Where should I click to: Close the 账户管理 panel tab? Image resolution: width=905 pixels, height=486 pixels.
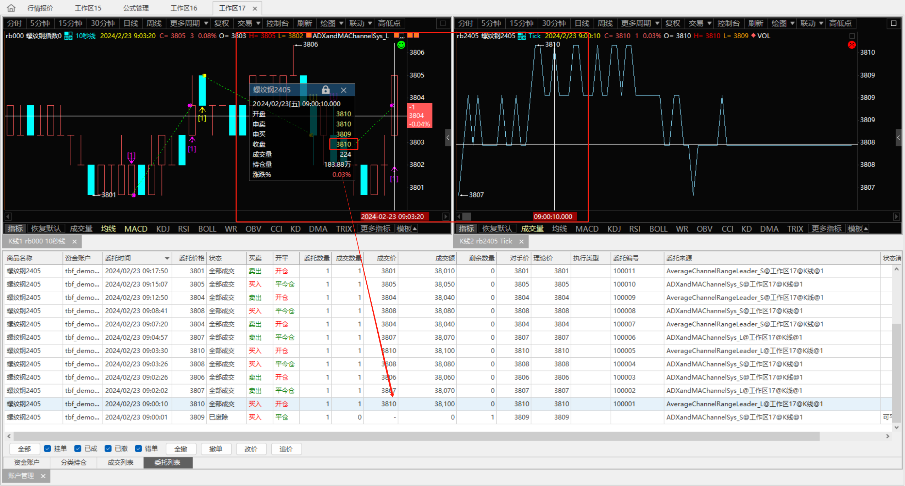(43, 476)
